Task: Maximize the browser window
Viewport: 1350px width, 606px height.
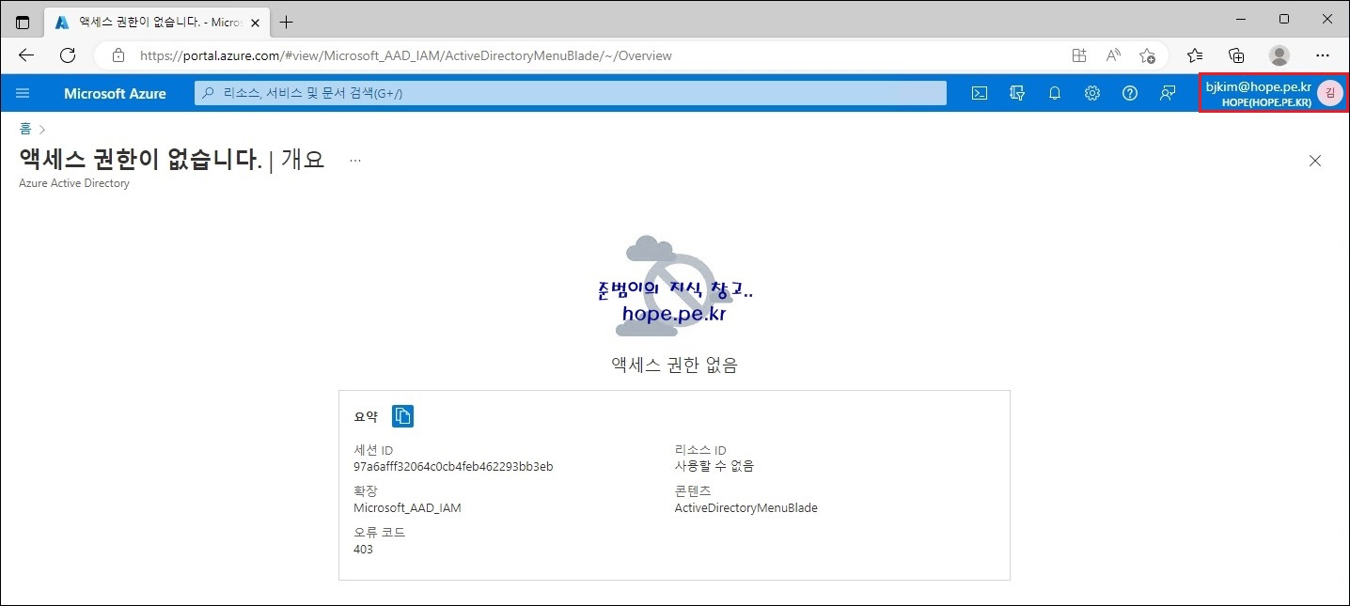Action: pyautogui.click(x=1284, y=19)
